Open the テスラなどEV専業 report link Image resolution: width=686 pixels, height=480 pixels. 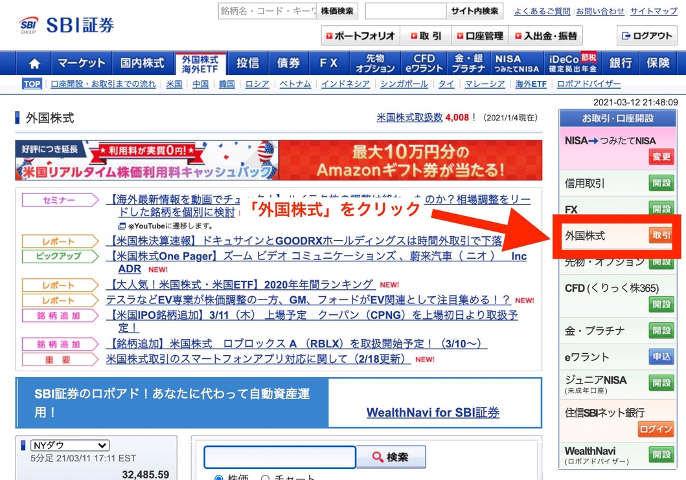pyautogui.click(x=308, y=300)
